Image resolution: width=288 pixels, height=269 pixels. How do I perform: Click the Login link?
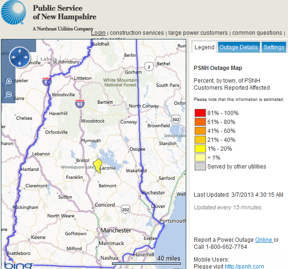coord(98,33)
